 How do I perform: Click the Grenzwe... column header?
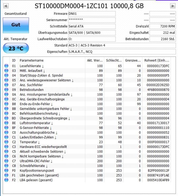click(133, 61)
